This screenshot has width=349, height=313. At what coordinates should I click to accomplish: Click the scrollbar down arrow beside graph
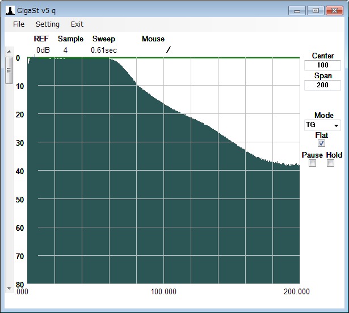(9, 288)
